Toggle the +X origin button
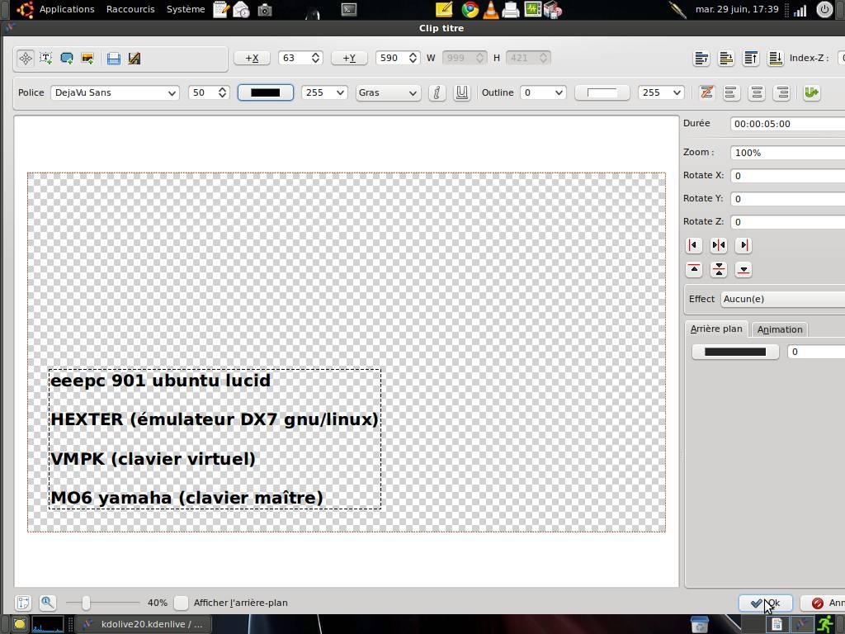Image resolution: width=845 pixels, height=634 pixels. coord(252,59)
